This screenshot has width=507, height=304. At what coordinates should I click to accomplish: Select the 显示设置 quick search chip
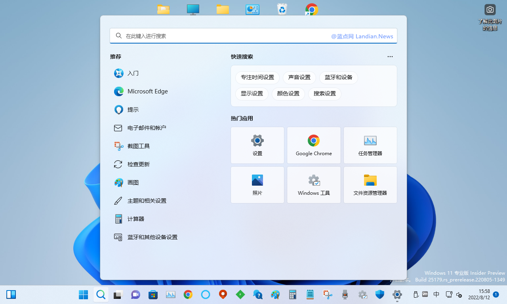tap(252, 94)
